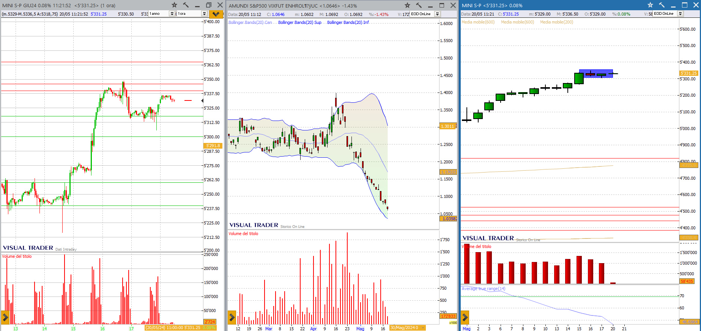The width and height of the screenshot is (701, 331).
Task: Click red short dash price line marker in left chart
Action: [x=188, y=100]
